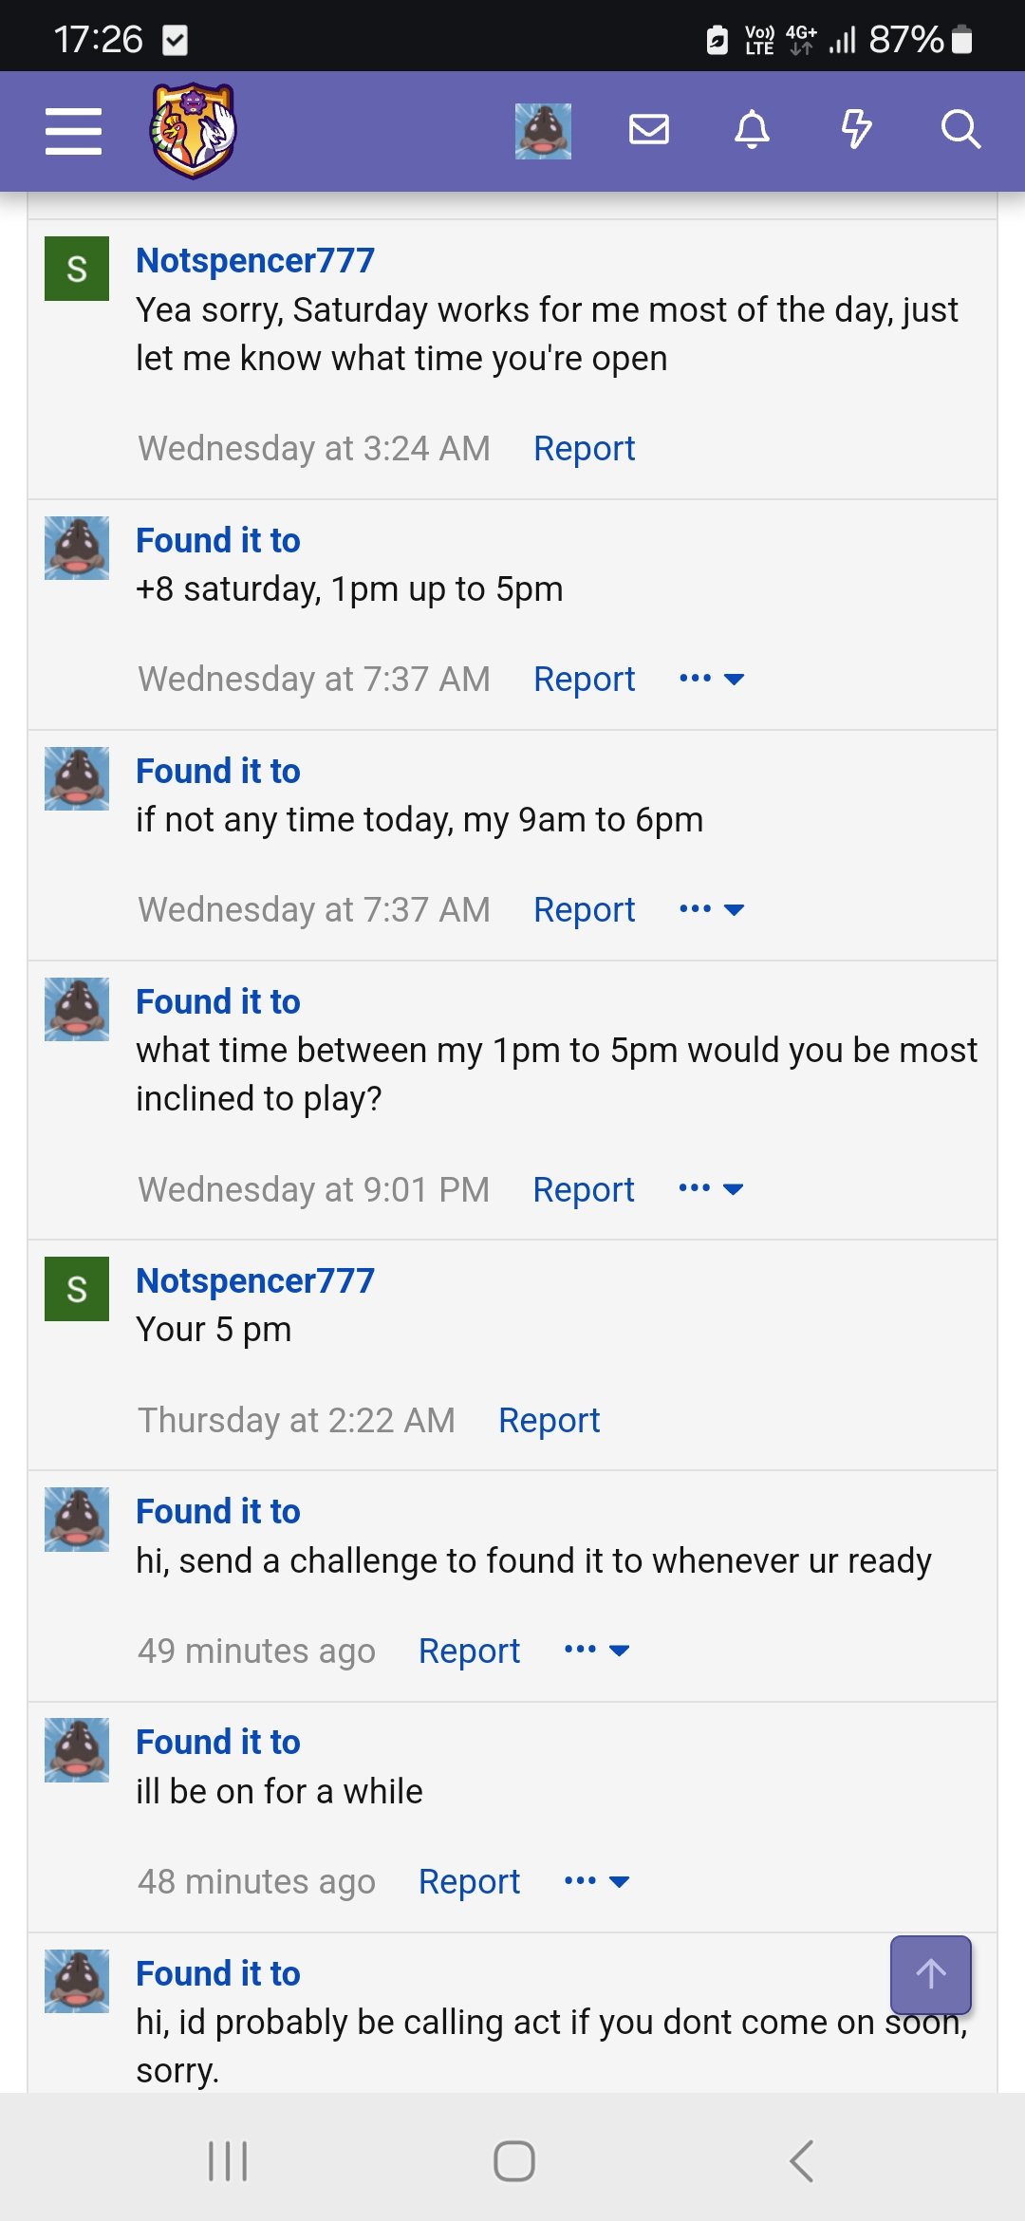The image size is (1025, 2221).
Task: Open the inbox envelope icon
Action: point(649,129)
